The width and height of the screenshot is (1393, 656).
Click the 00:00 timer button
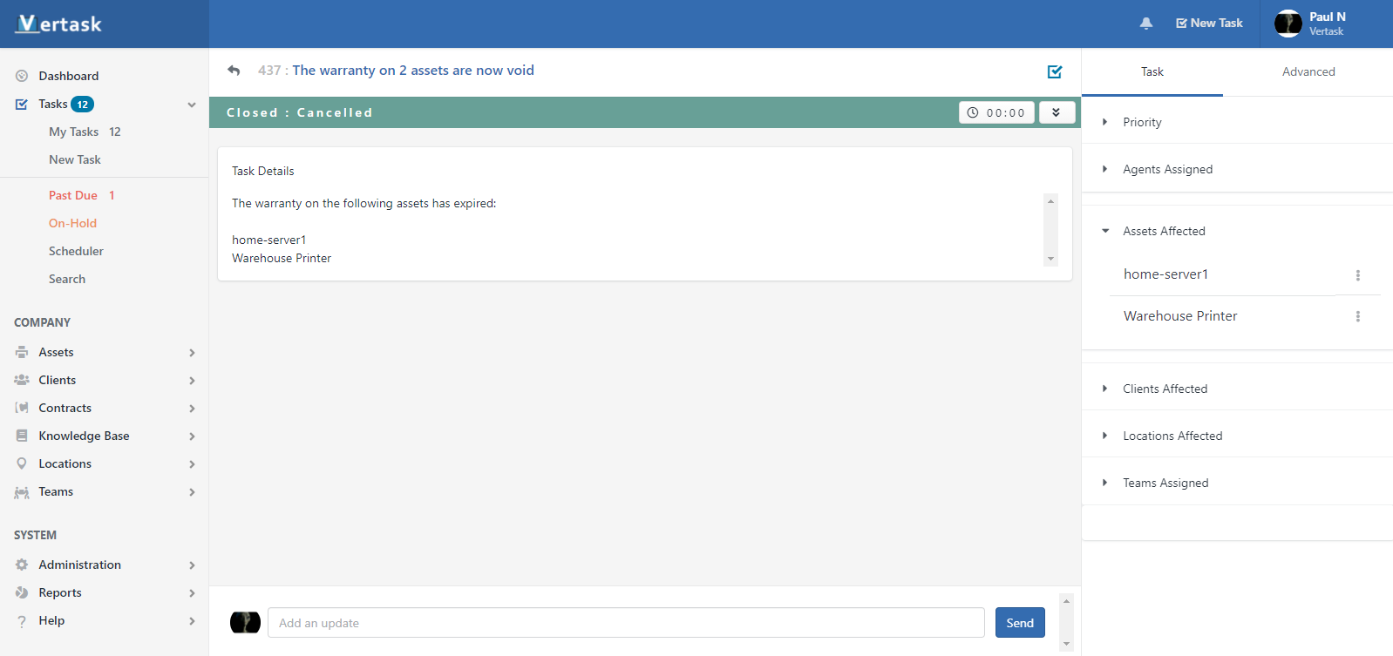(997, 112)
